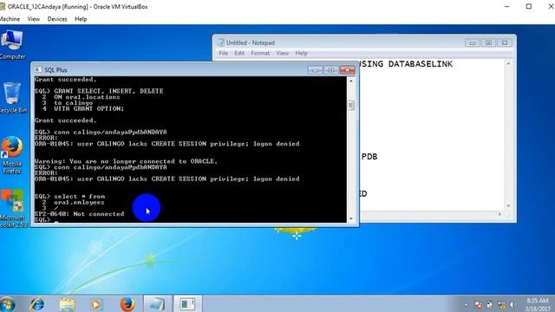
Task: Show hidden tray icons arrow
Action: (x=467, y=304)
